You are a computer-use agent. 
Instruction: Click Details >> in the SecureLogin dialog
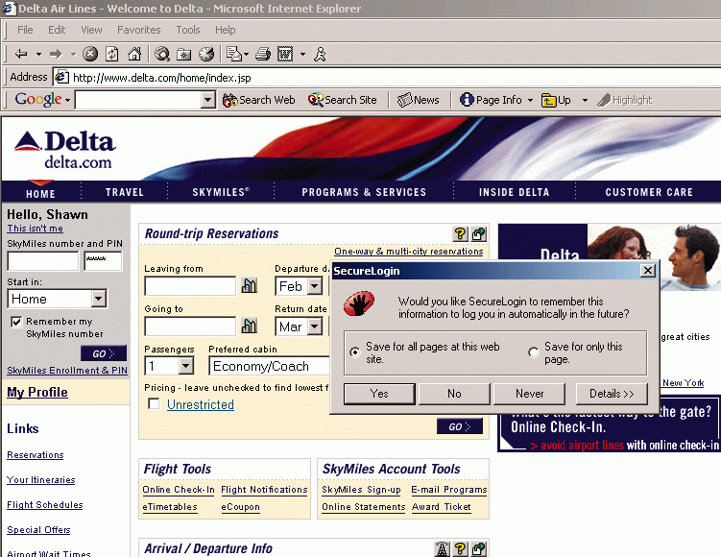tap(612, 394)
